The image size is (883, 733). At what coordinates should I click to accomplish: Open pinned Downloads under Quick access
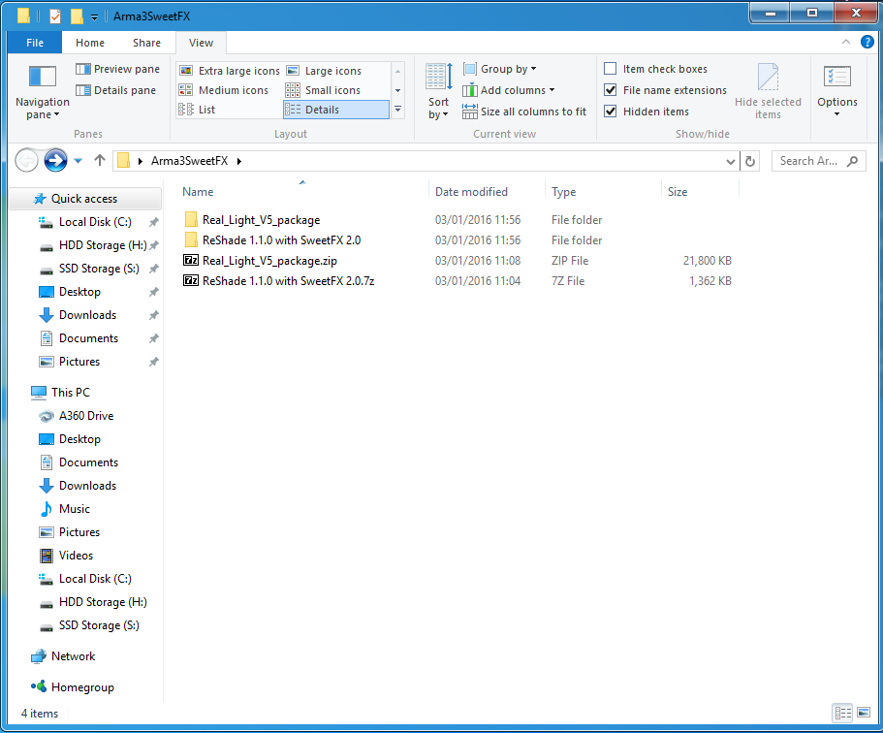(x=87, y=315)
